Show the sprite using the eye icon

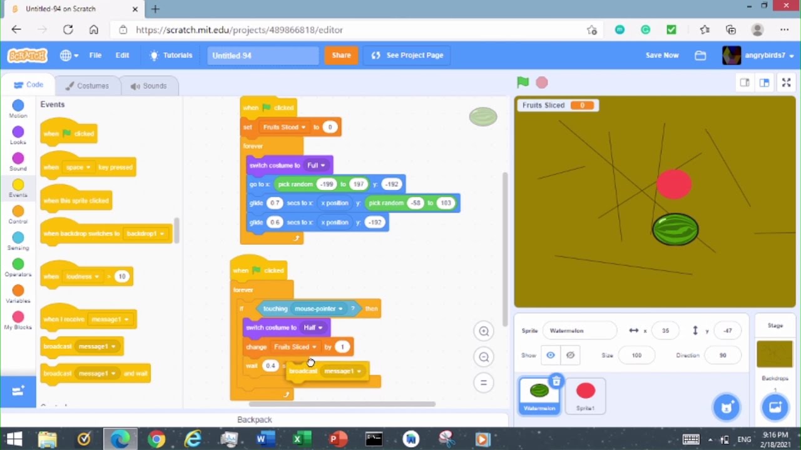coord(551,355)
